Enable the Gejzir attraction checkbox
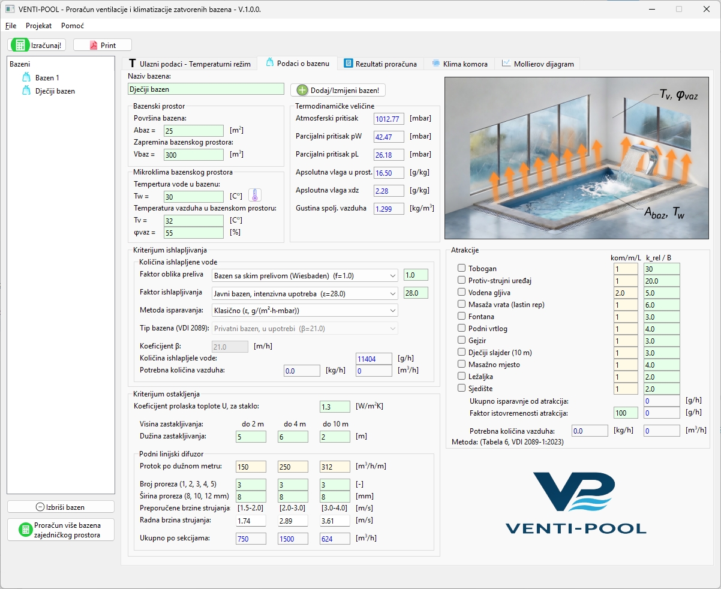Screen dimensions: 721x589 (462, 341)
